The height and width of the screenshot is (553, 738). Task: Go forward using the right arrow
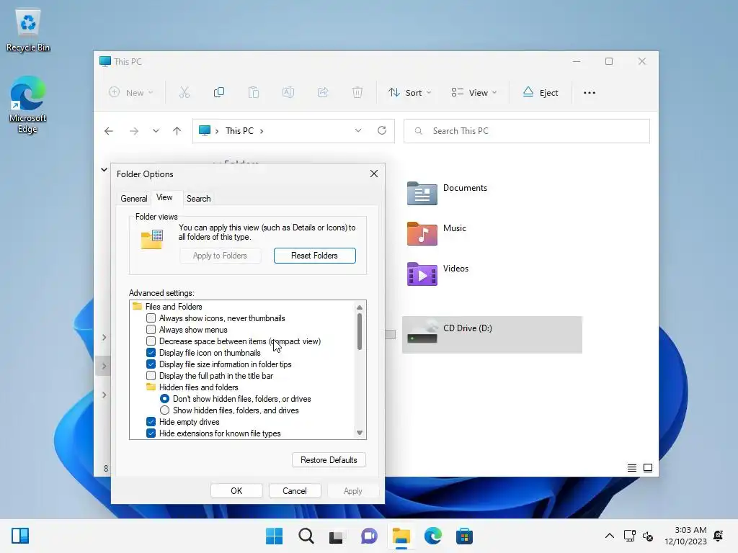(134, 131)
